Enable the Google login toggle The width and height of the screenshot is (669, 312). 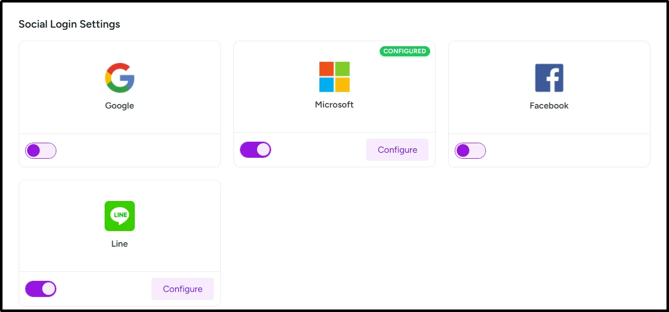(40, 150)
